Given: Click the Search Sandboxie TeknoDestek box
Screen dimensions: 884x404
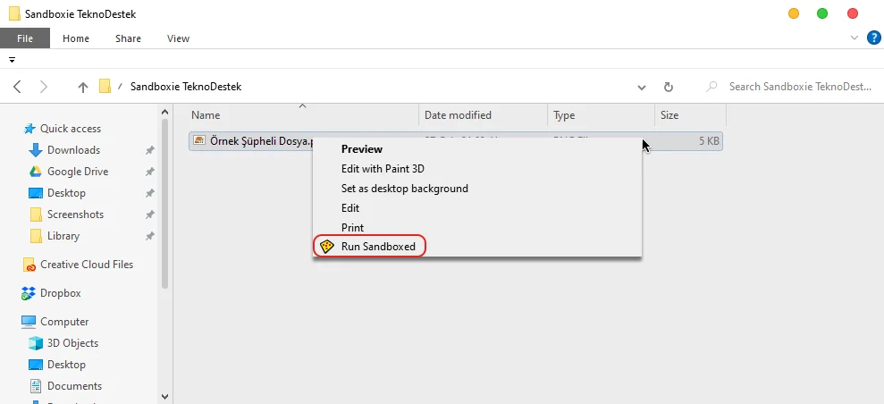Looking at the screenshot, I should pyautogui.click(x=800, y=87).
